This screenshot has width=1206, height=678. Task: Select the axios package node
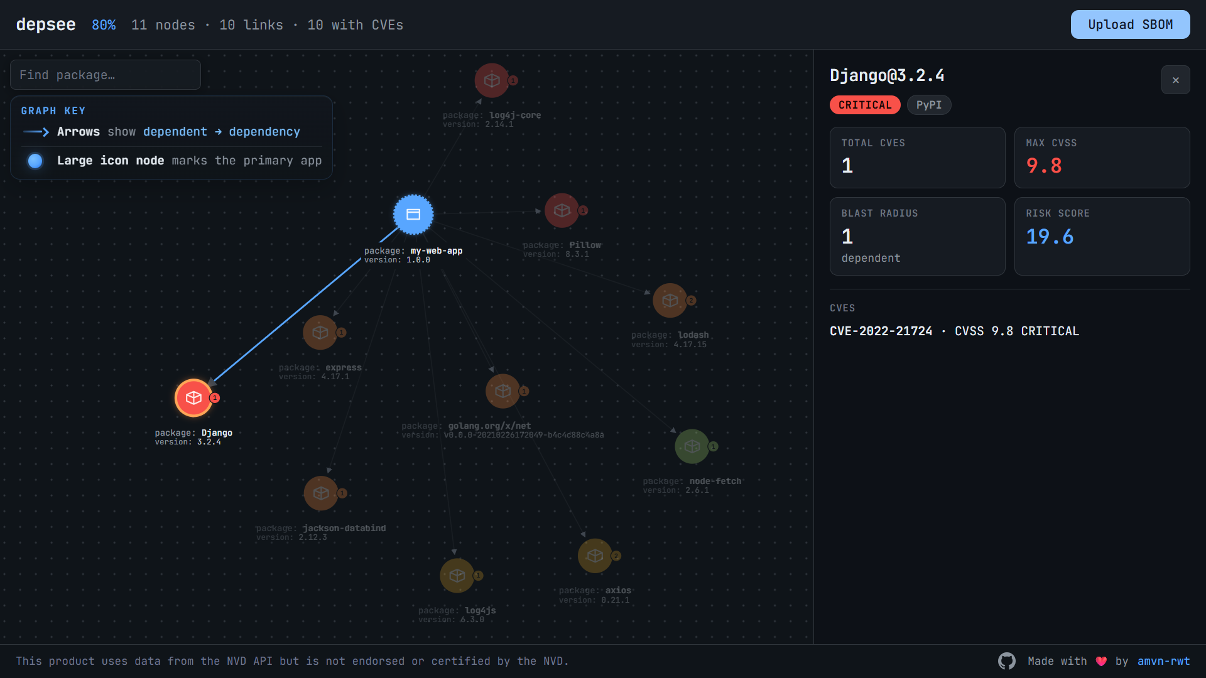click(595, 556)
